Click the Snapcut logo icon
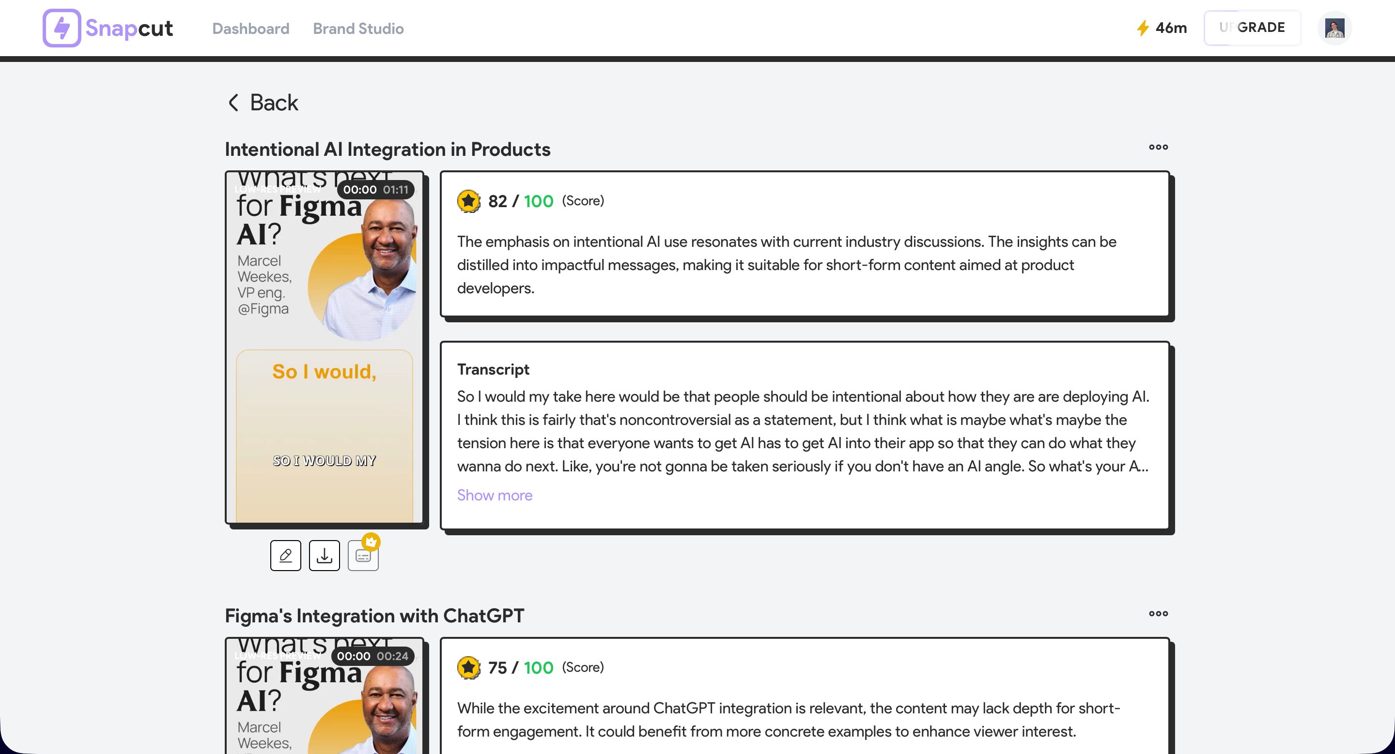 [x=62, y=28]
